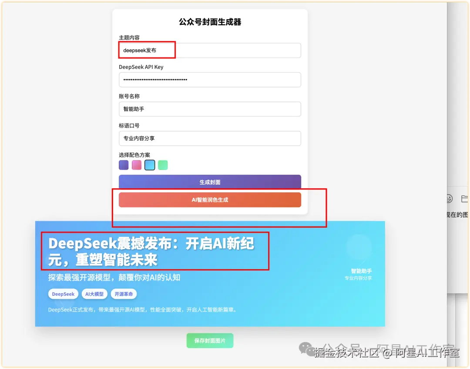Focus the DeepSeek API Key field
Viewport: 470px width, 369px height.
[x=210, y=80]
